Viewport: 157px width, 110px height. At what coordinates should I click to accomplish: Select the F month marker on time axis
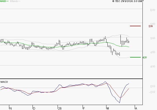tap(84, 108)
